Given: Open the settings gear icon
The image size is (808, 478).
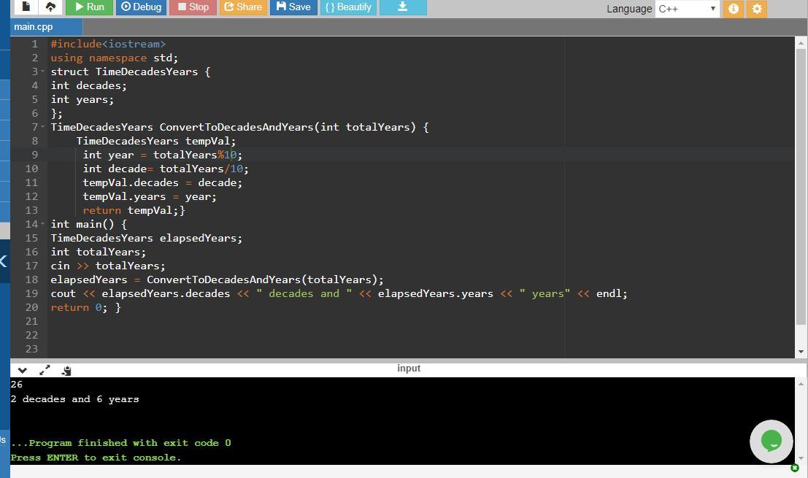Looking at the screenshot, I should click(756, 9).
